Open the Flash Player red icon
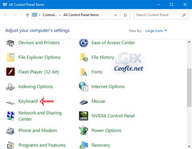The image size is (192, 149). [11, 72]
